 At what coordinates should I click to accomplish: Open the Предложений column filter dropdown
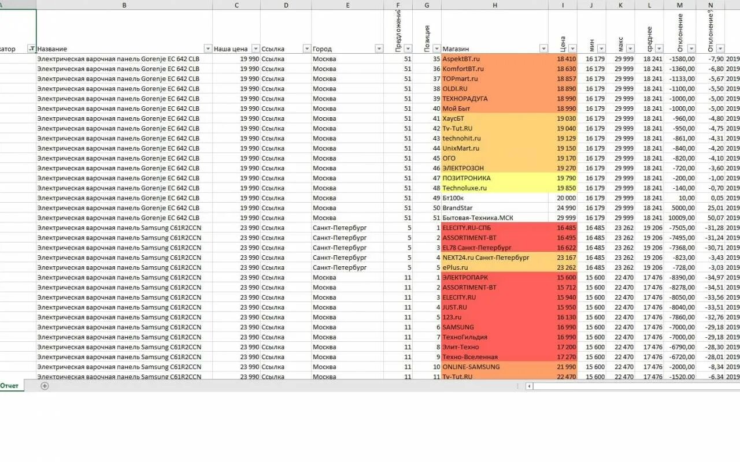point(408,49)
